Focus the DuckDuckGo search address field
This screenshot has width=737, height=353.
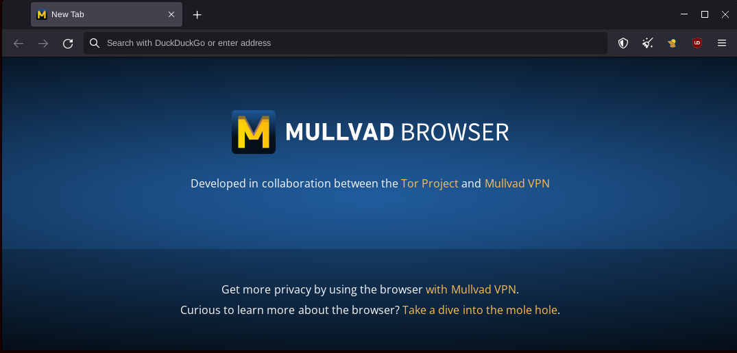tap(346, 43)
